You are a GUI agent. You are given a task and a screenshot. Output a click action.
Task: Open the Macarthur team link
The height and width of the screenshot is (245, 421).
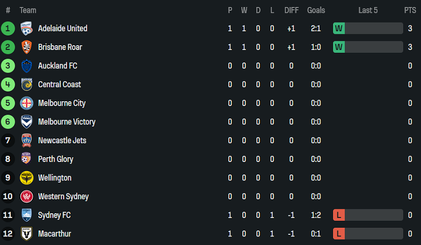(55, 234)
